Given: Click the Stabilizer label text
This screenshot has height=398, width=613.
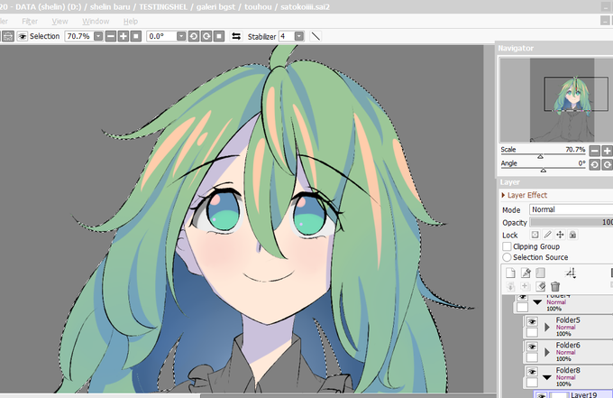Looking at the screenshot, I should pyautogui.click(x=261, y=37).
